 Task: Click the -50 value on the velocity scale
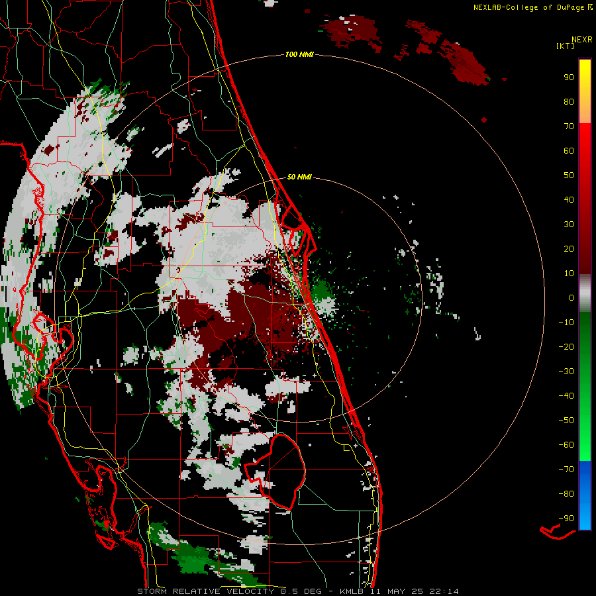click(x=566, y=421)
